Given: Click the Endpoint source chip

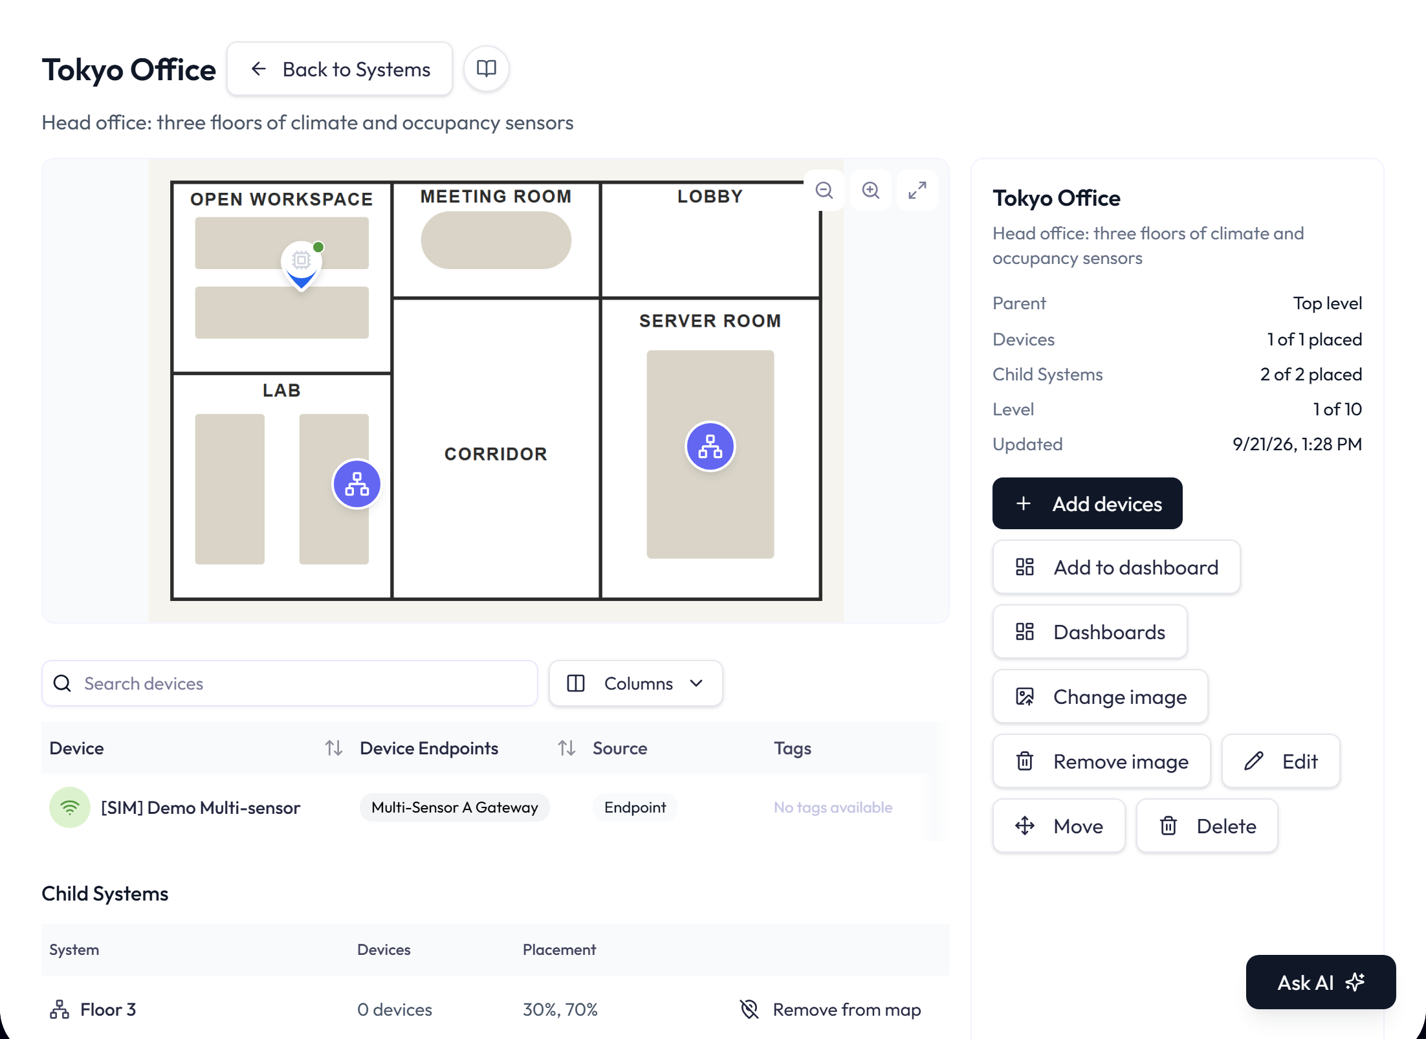Looking at the screenshot, I should [635, 807].
